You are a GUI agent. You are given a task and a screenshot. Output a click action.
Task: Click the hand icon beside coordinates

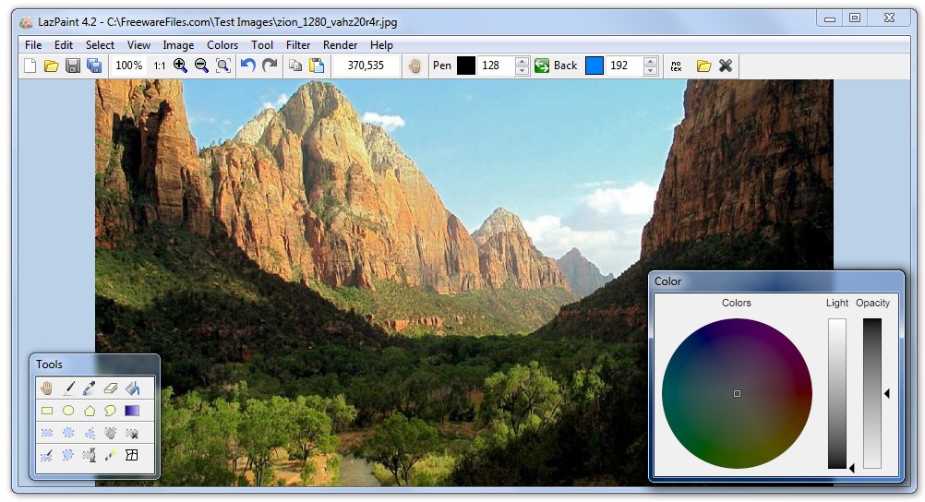point(415,66)
